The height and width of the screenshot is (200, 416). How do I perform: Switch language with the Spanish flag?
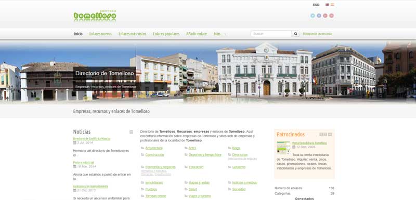(332, 5)
